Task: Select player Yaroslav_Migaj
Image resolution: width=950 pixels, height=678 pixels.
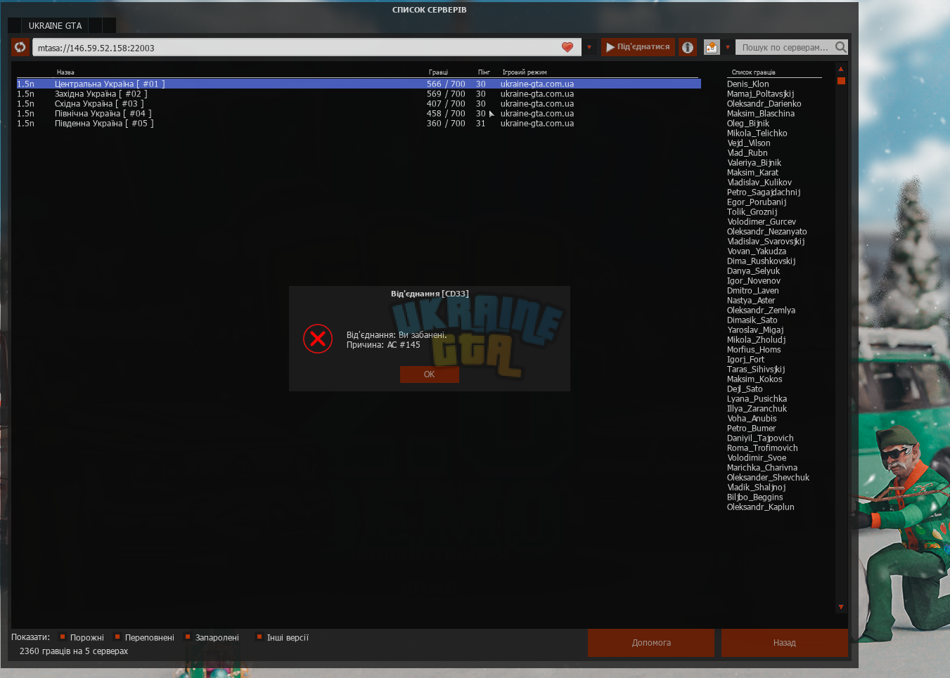Action: coord(755,330)
